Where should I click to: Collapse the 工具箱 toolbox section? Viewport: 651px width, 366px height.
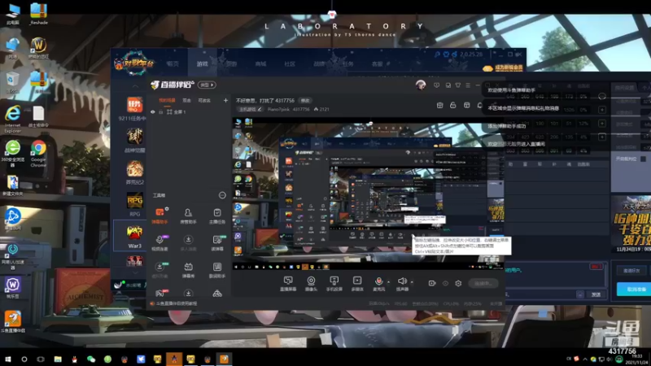coord(222,195)
